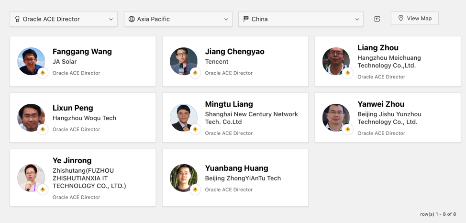Click the ACE badge on Liang Zhou's avatar
This screenshot has width=466, height=223.
click(348, 73)
